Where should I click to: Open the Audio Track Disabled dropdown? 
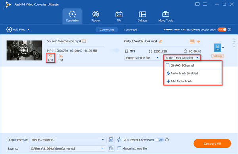tap(182, 58)
